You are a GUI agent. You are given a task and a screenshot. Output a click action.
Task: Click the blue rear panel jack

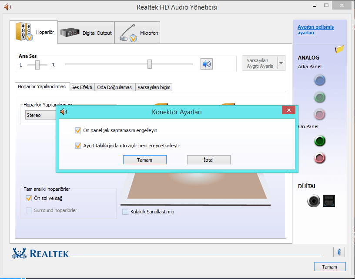(x=320, y=80)
